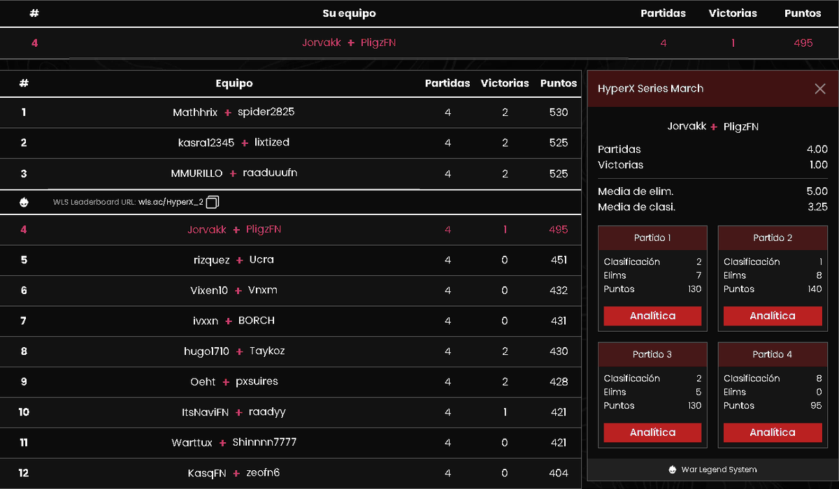This screenshot has width=839, height=489.
Task: Click the War Legend System footer logo
Action: (673, 469)
